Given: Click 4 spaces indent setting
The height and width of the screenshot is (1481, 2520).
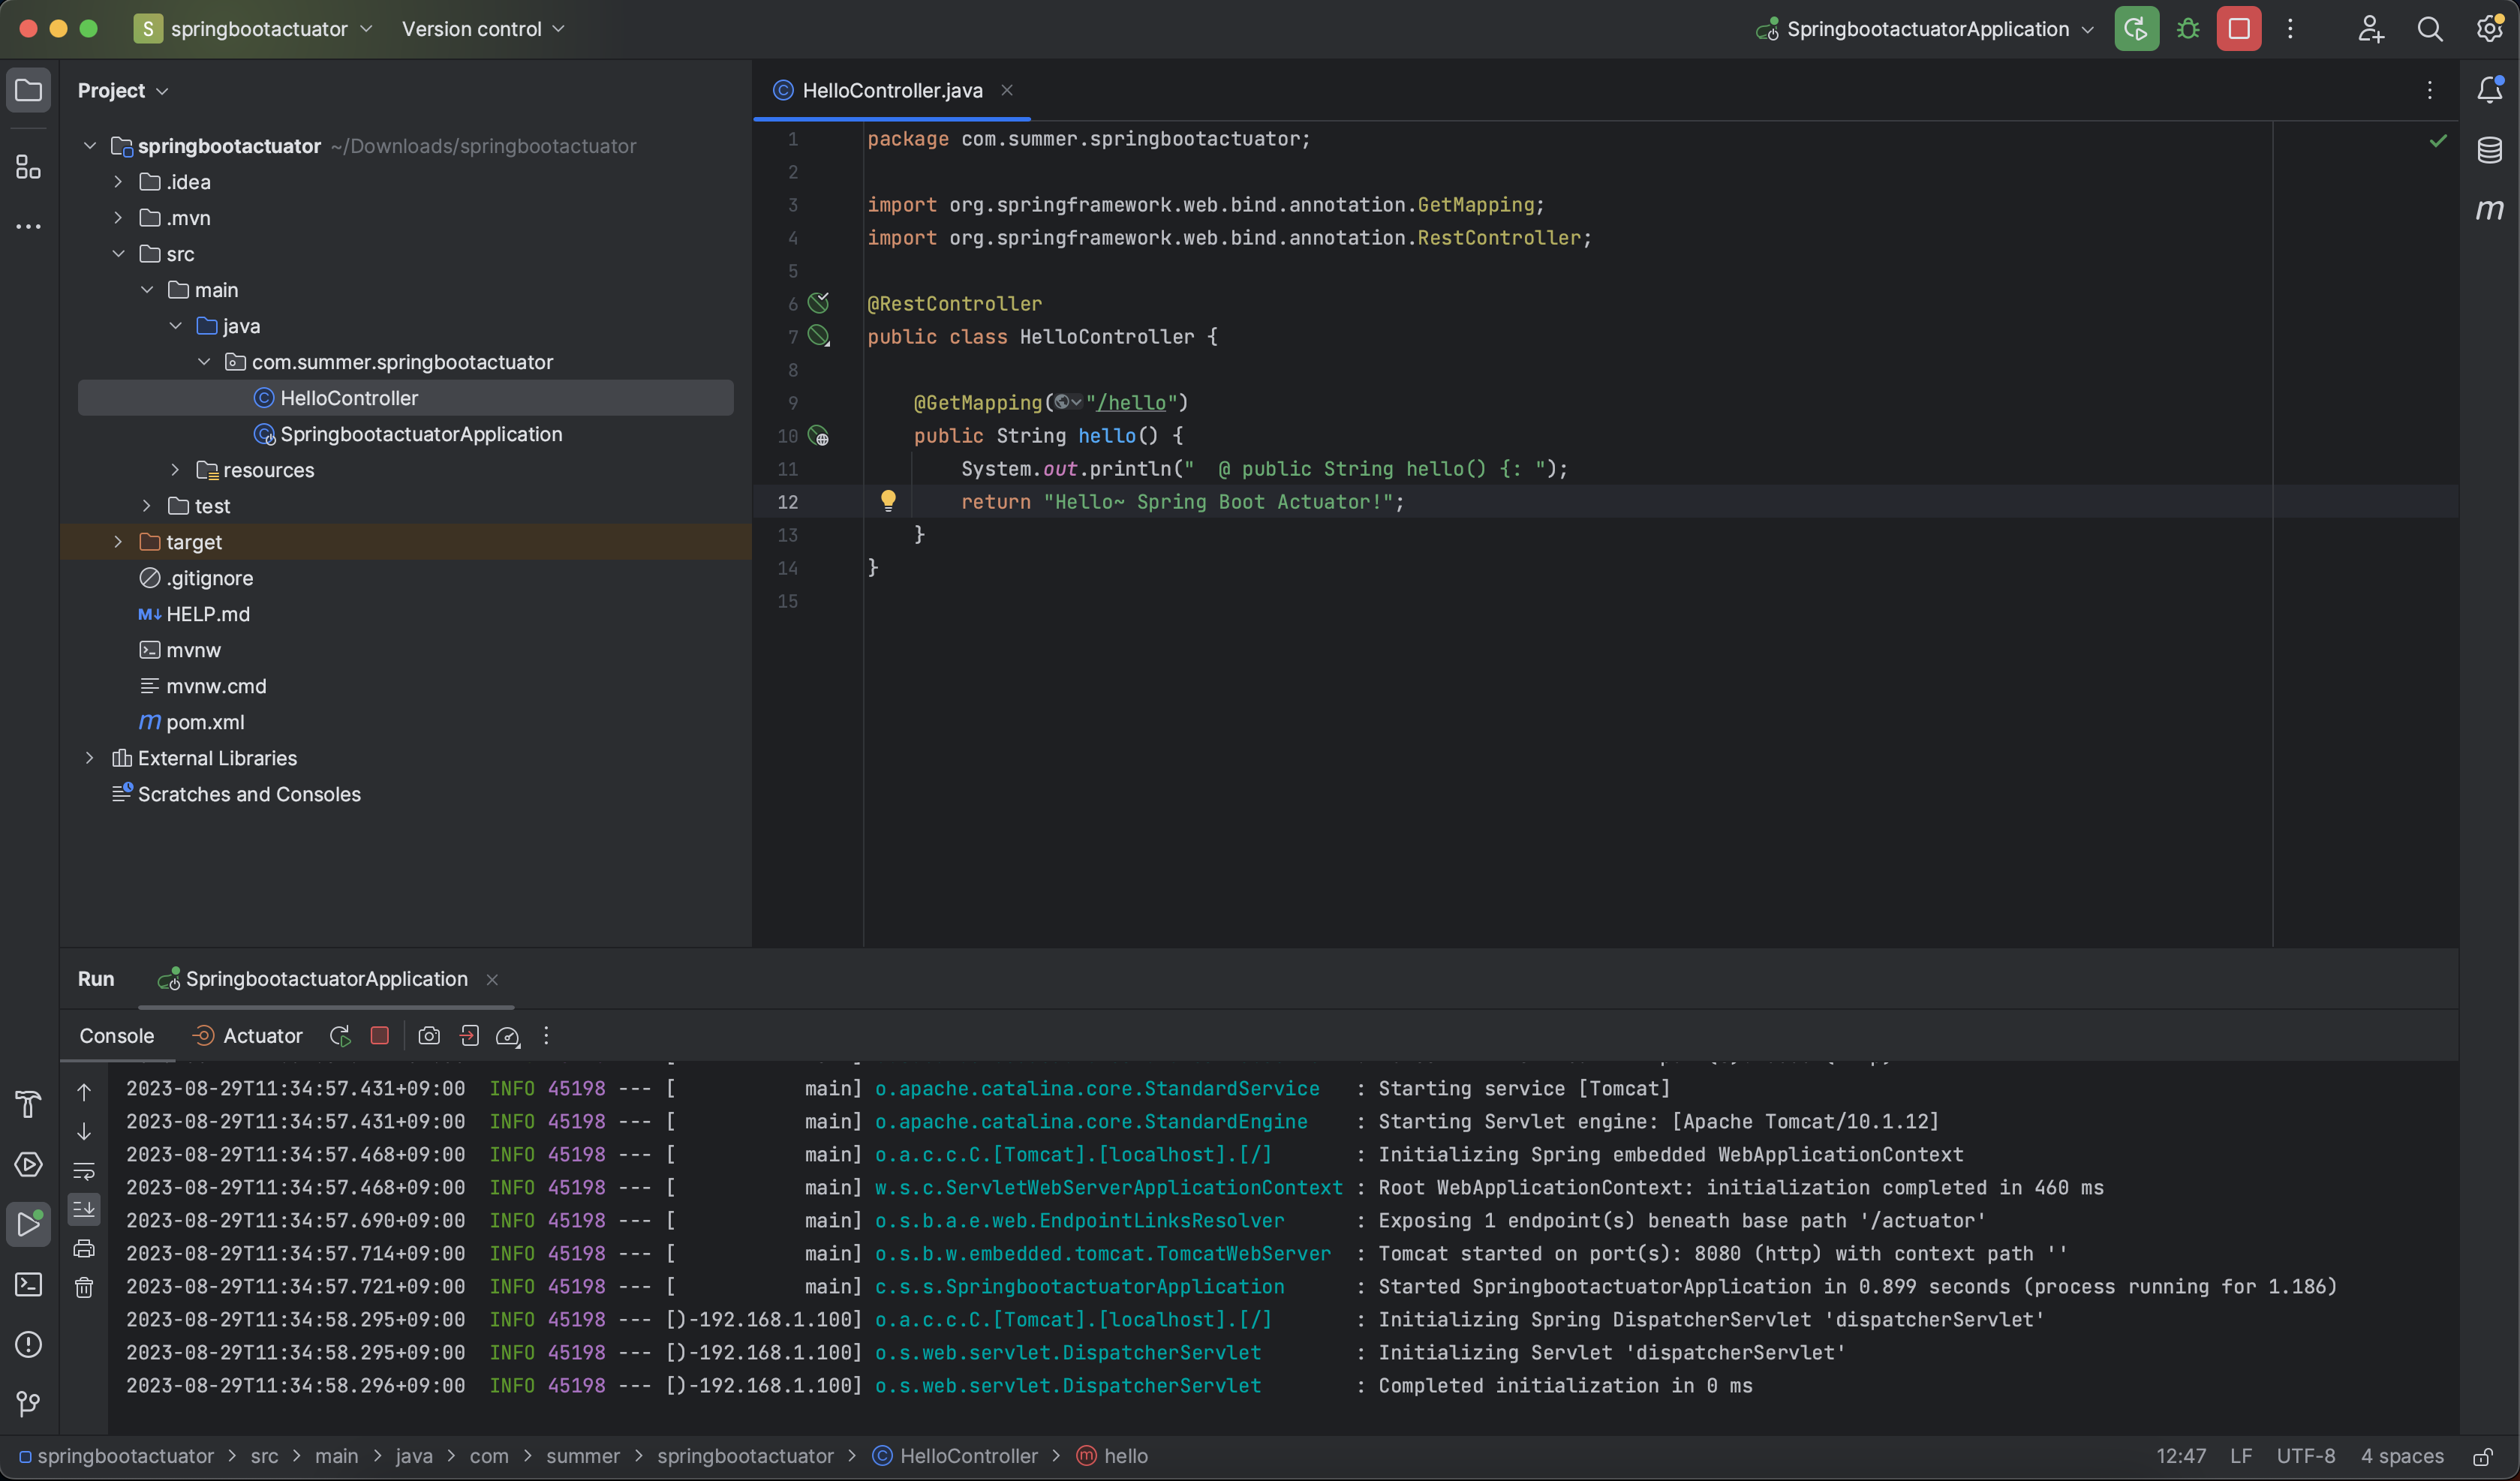Looking at the screenshot, I should point(2402,1456).
